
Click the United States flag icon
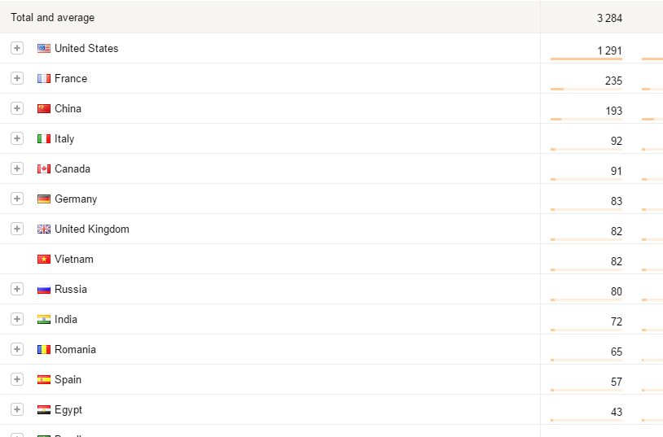[x=44, y=49]
